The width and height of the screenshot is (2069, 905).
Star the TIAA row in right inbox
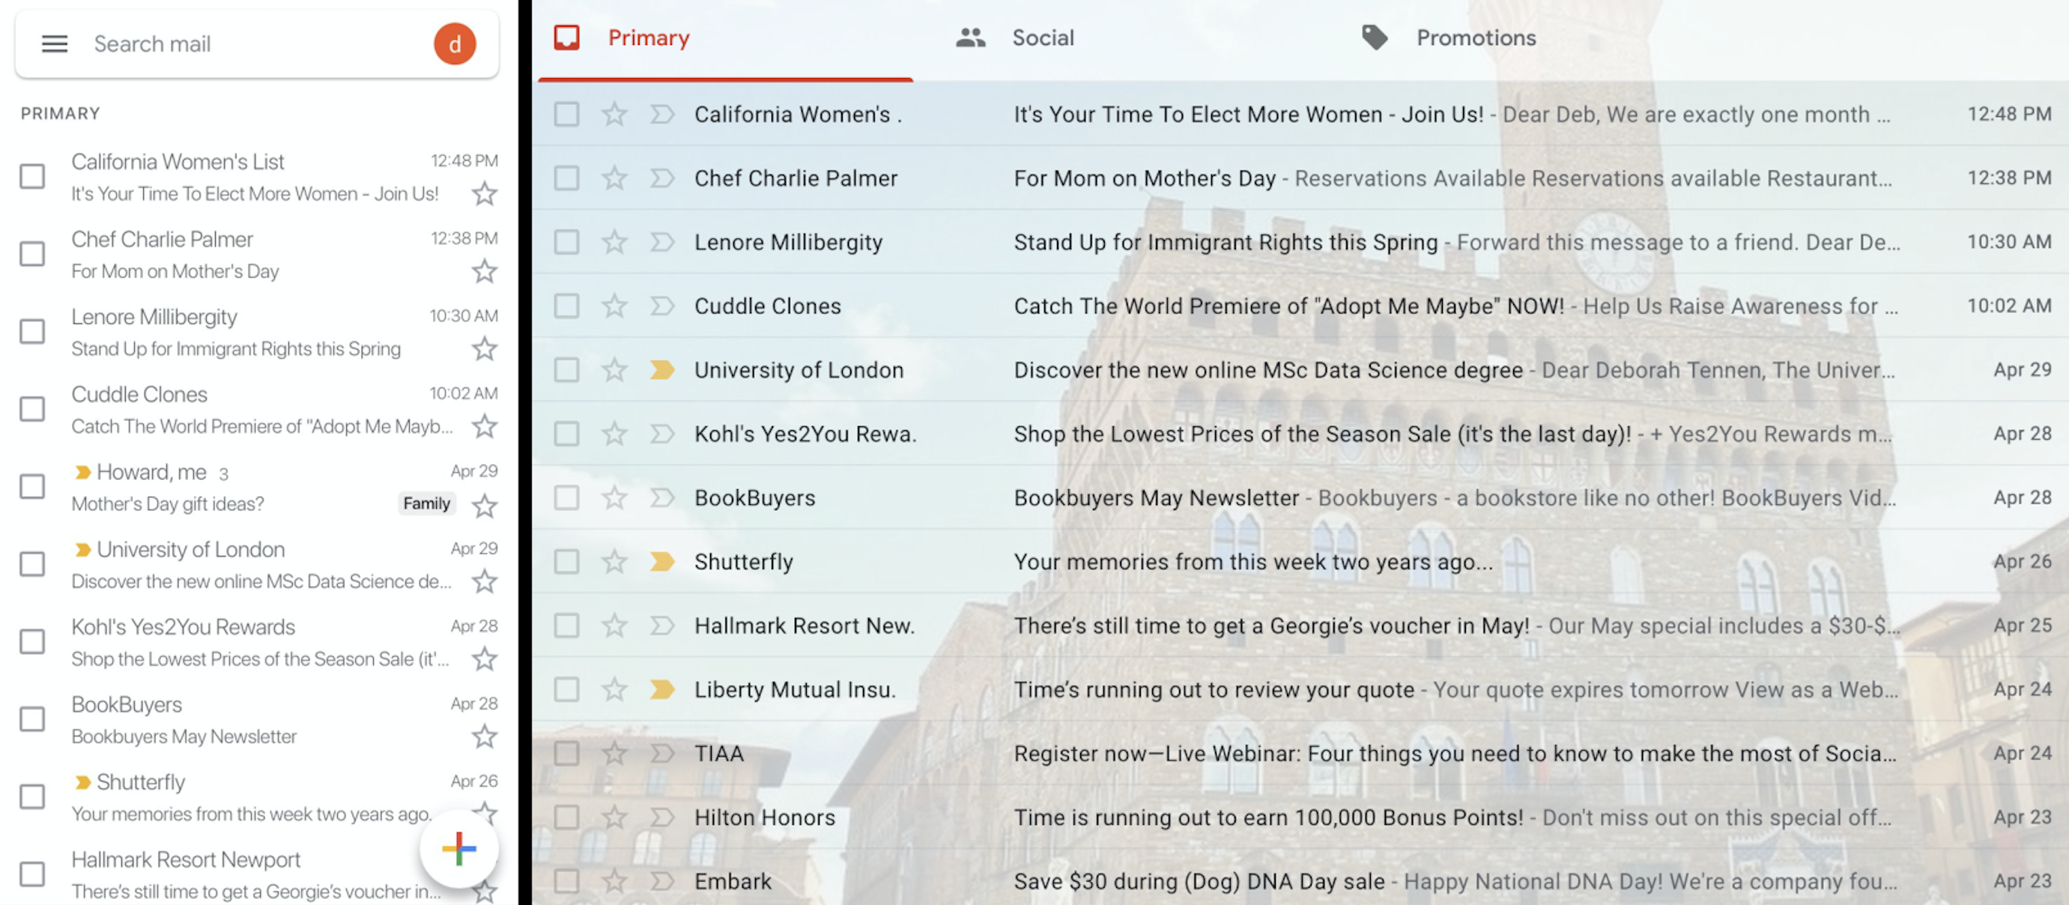(614, 753)
